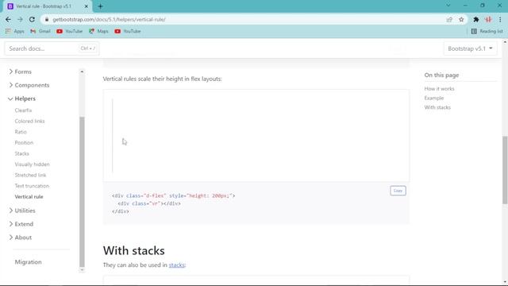The height and width of the screenshot is (286, 508).
Task: Open the Bootstrap v5.1 version dropdown
Action: coord(470,48)
